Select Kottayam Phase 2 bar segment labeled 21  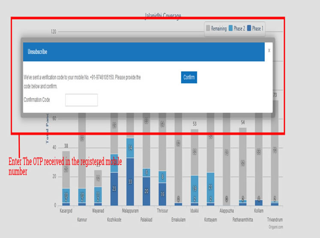click(210, 187)
